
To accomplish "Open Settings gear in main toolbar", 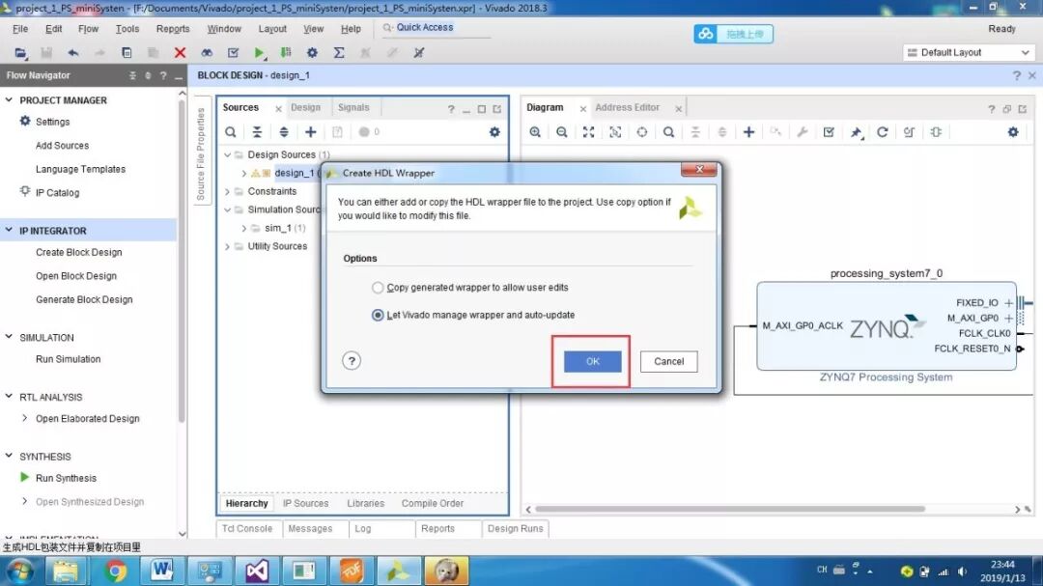I will pyautogui.click(x=312, y=52).
